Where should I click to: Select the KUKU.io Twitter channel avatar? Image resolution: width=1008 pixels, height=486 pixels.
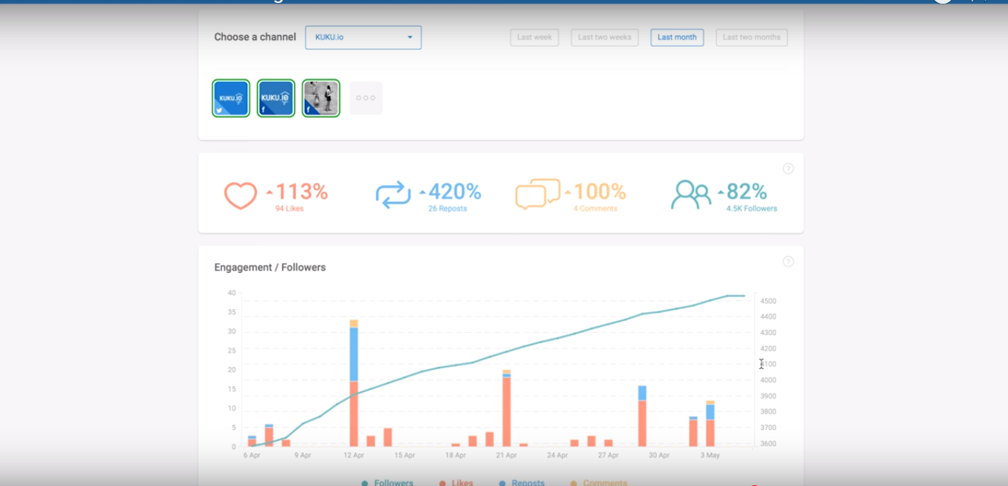click(230, 97)
